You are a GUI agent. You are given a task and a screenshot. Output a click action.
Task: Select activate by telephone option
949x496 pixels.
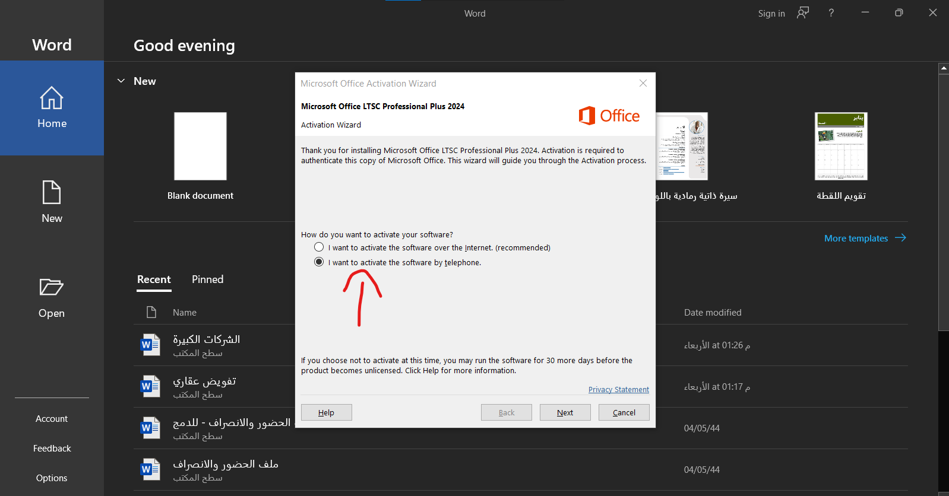tap(319, 262)
